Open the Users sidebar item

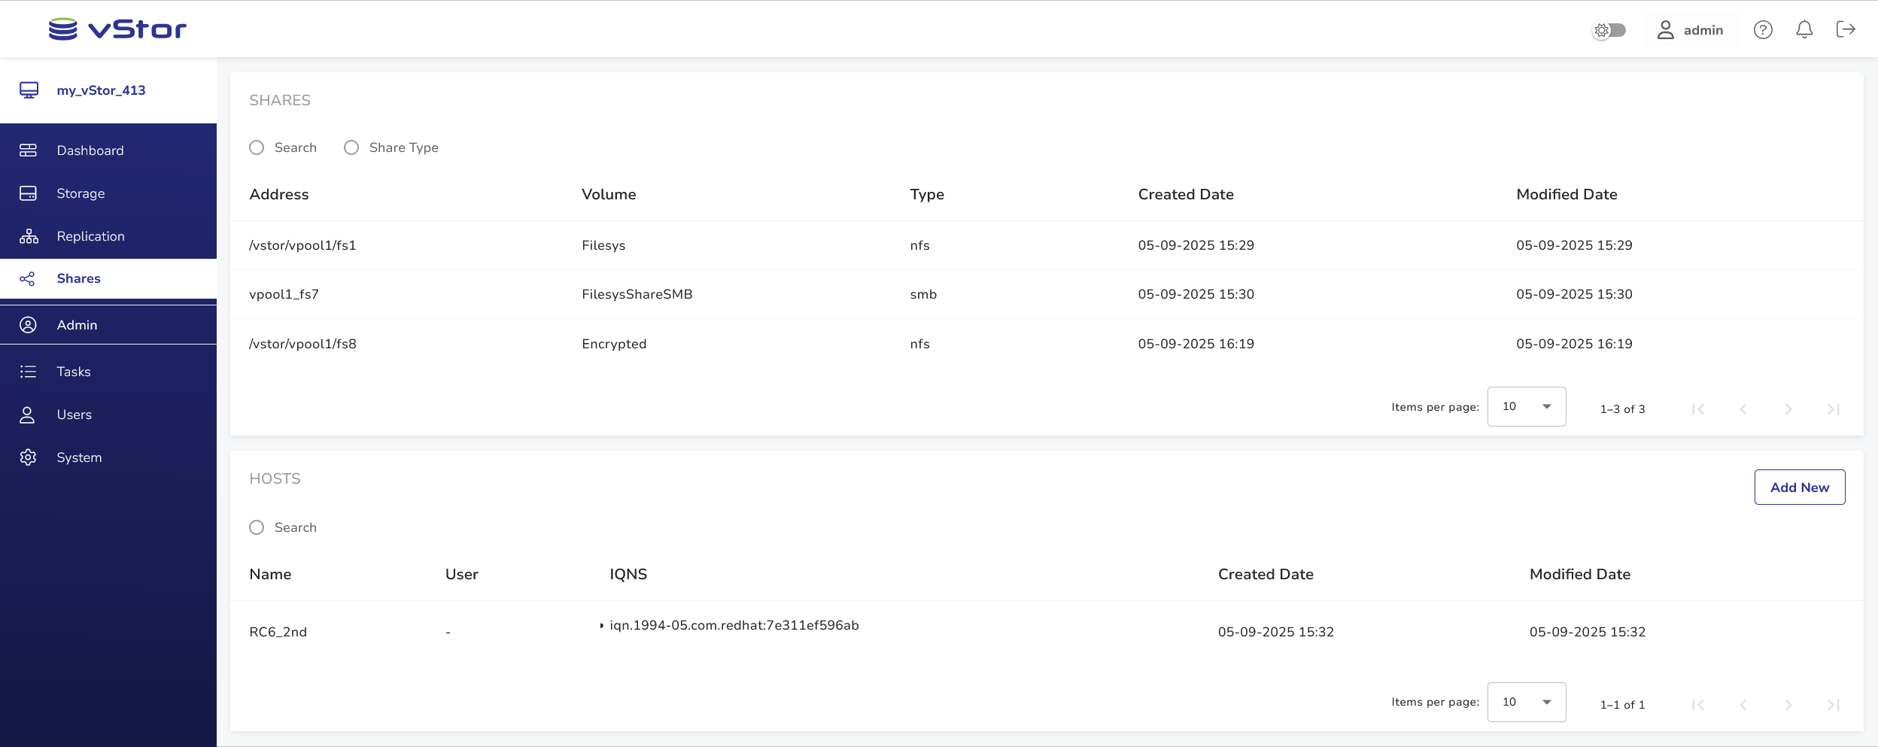pos(74,414)
